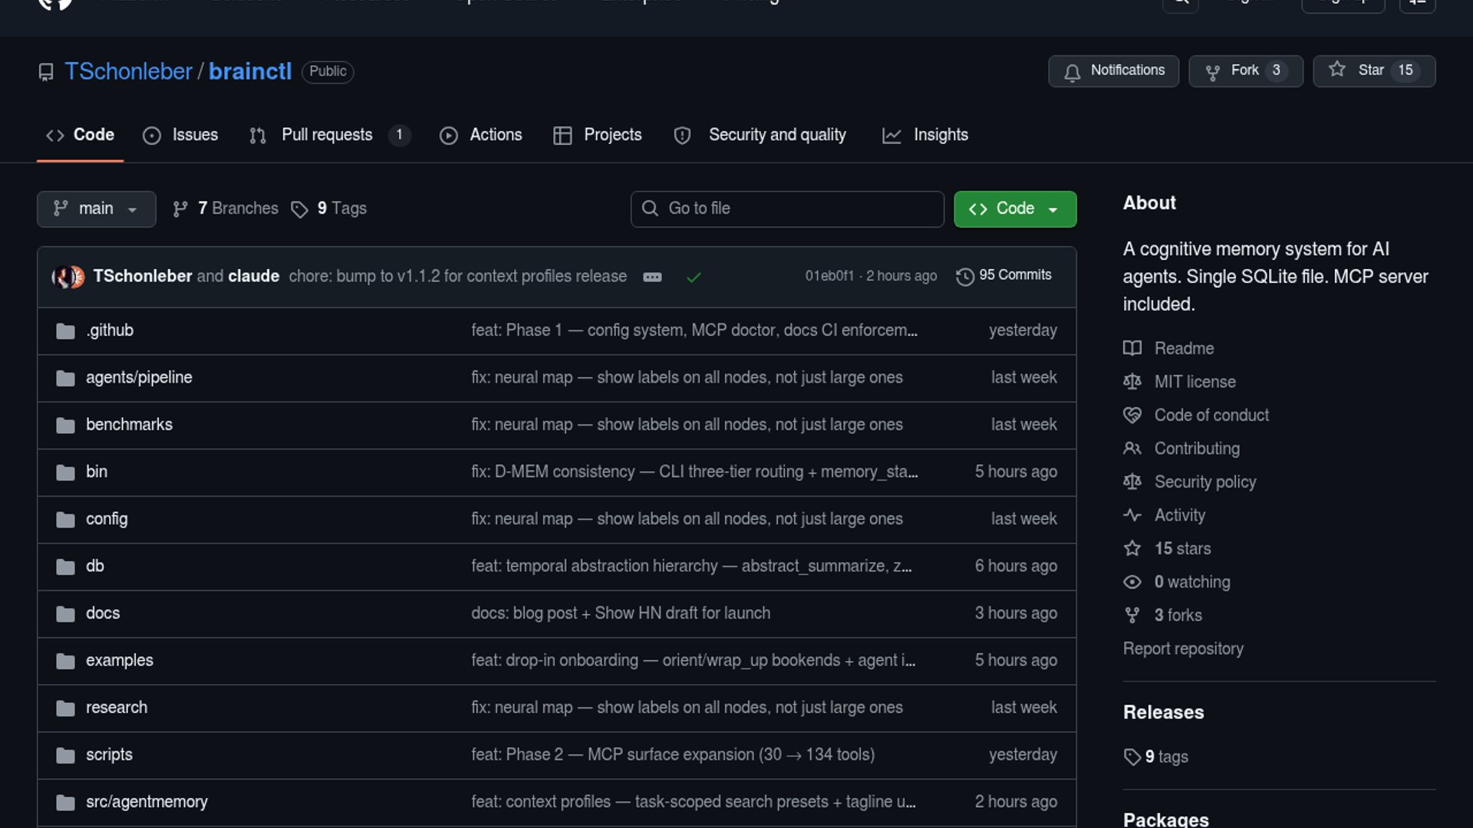This screenshot has height=828, width=1473.
Task: Open the commit history clock icon
Action: 964,276
